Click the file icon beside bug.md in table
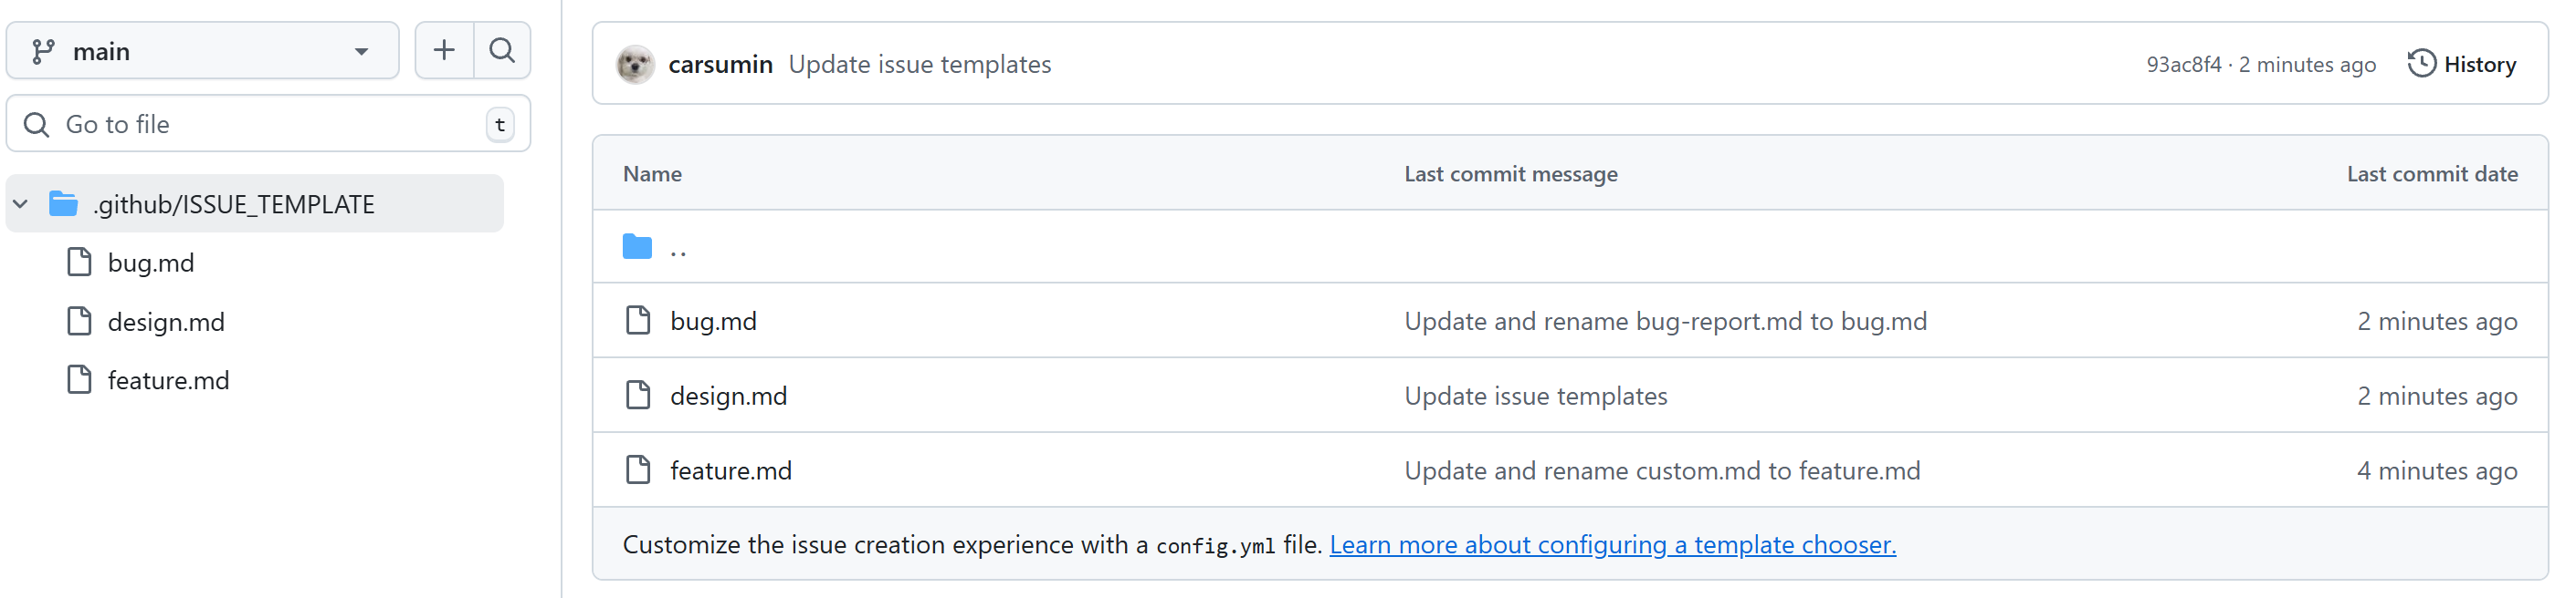Image resolution: width=2576 pixels, height=598 pixels. (x=638, y=321)
